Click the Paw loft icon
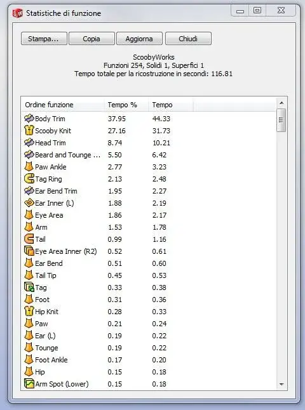305x410 pixels. pyautogui.click(x=29, y=324)
